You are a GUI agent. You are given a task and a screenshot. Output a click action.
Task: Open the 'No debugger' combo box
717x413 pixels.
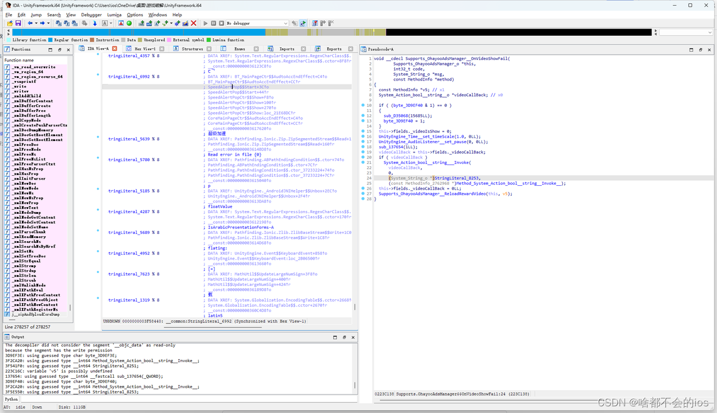pos(257,23)
